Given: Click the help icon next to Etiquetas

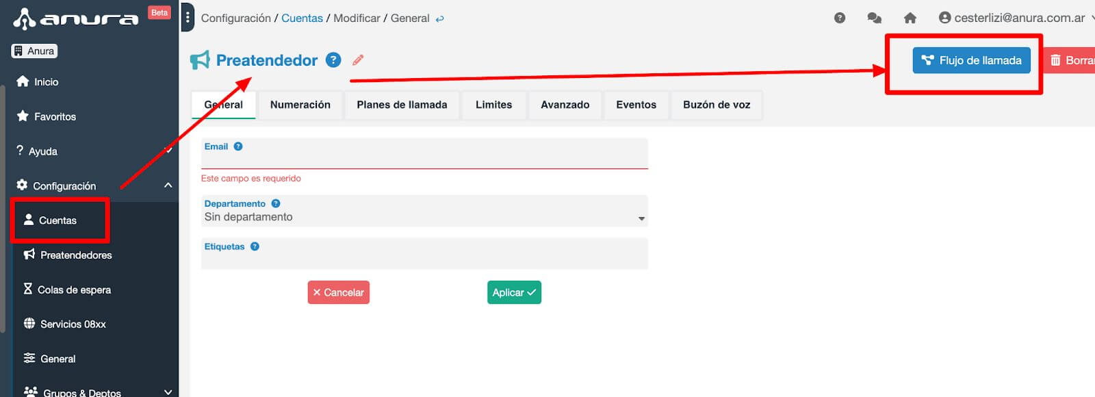Looking at the screenshot, I should click(x=255, y=246).
